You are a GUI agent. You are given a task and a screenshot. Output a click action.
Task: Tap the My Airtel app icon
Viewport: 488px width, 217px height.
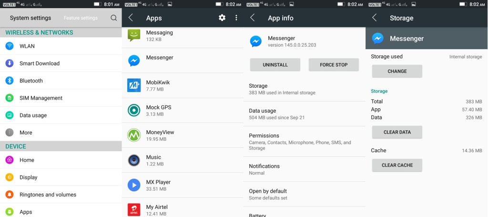(134, 210)
